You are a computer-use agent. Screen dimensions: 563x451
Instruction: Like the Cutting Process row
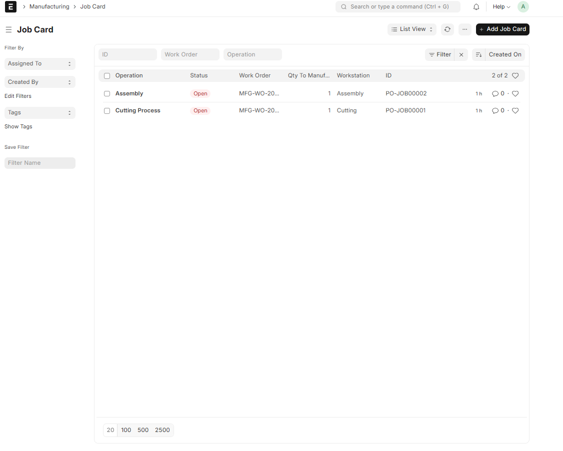515,110
